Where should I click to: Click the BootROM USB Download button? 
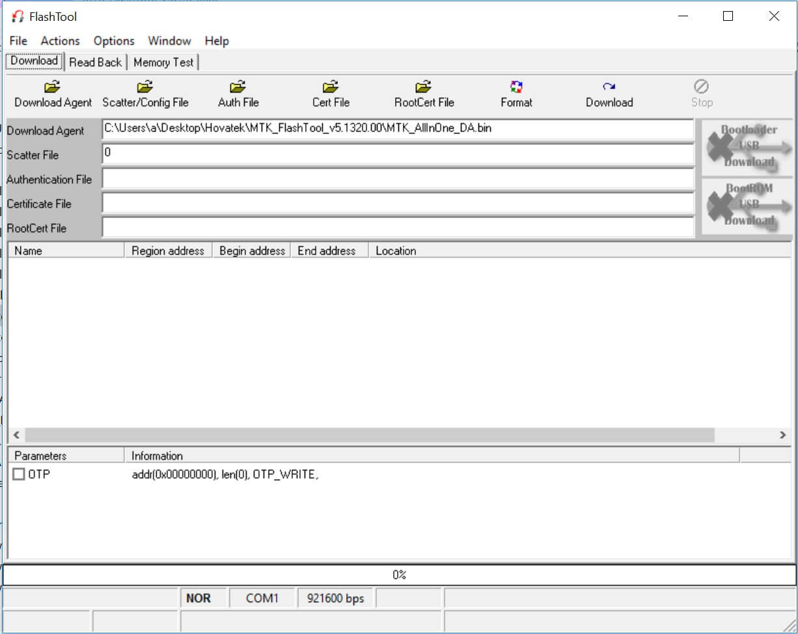pos(747,206)
